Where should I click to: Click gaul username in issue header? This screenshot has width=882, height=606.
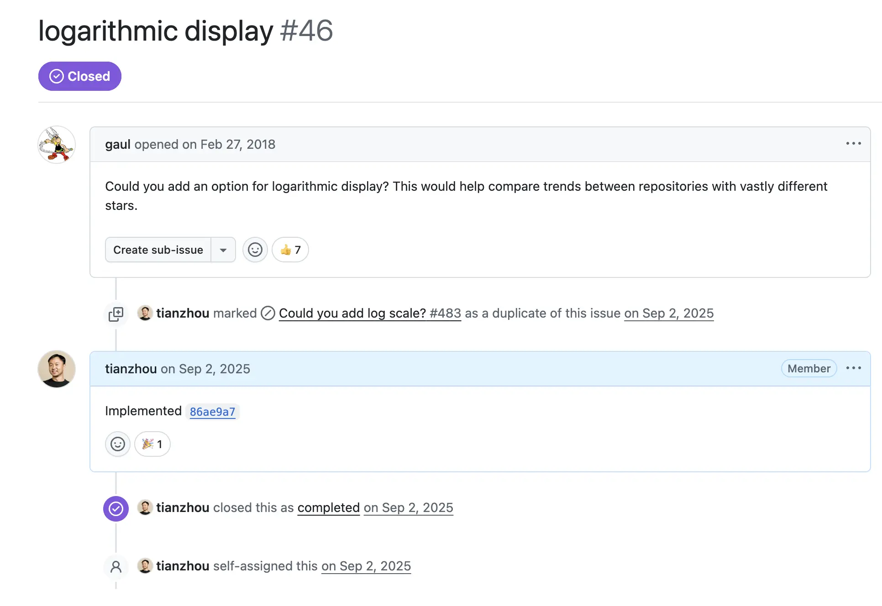pos(118,144)
